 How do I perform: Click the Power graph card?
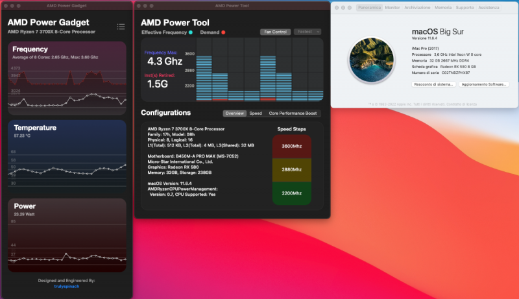67,235
